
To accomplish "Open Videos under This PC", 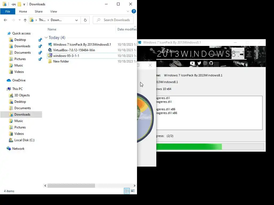I will (x=19, y=134).
